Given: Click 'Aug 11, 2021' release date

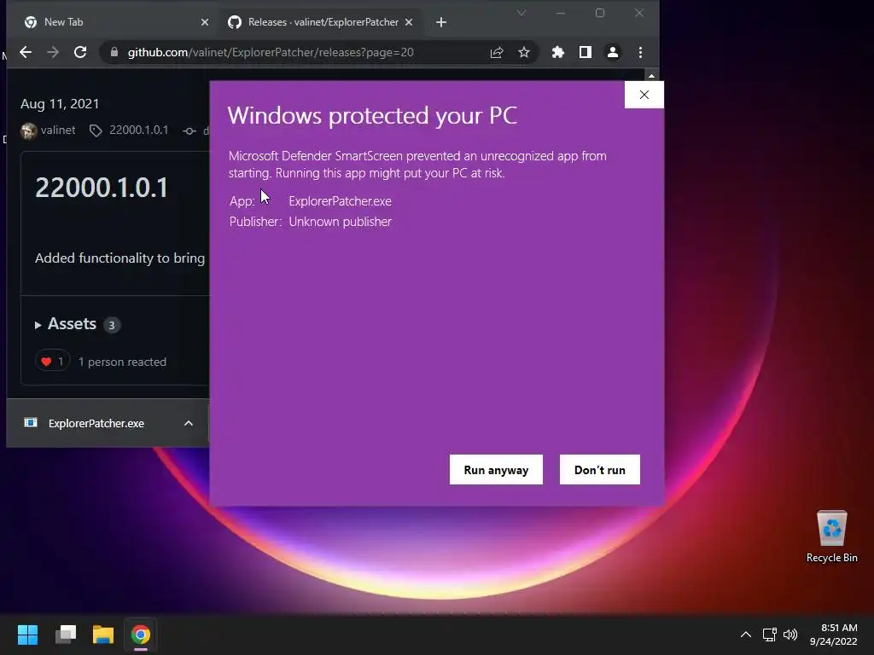Looking at the screenshot, I should pyautogui.click(x=60, y=103).
